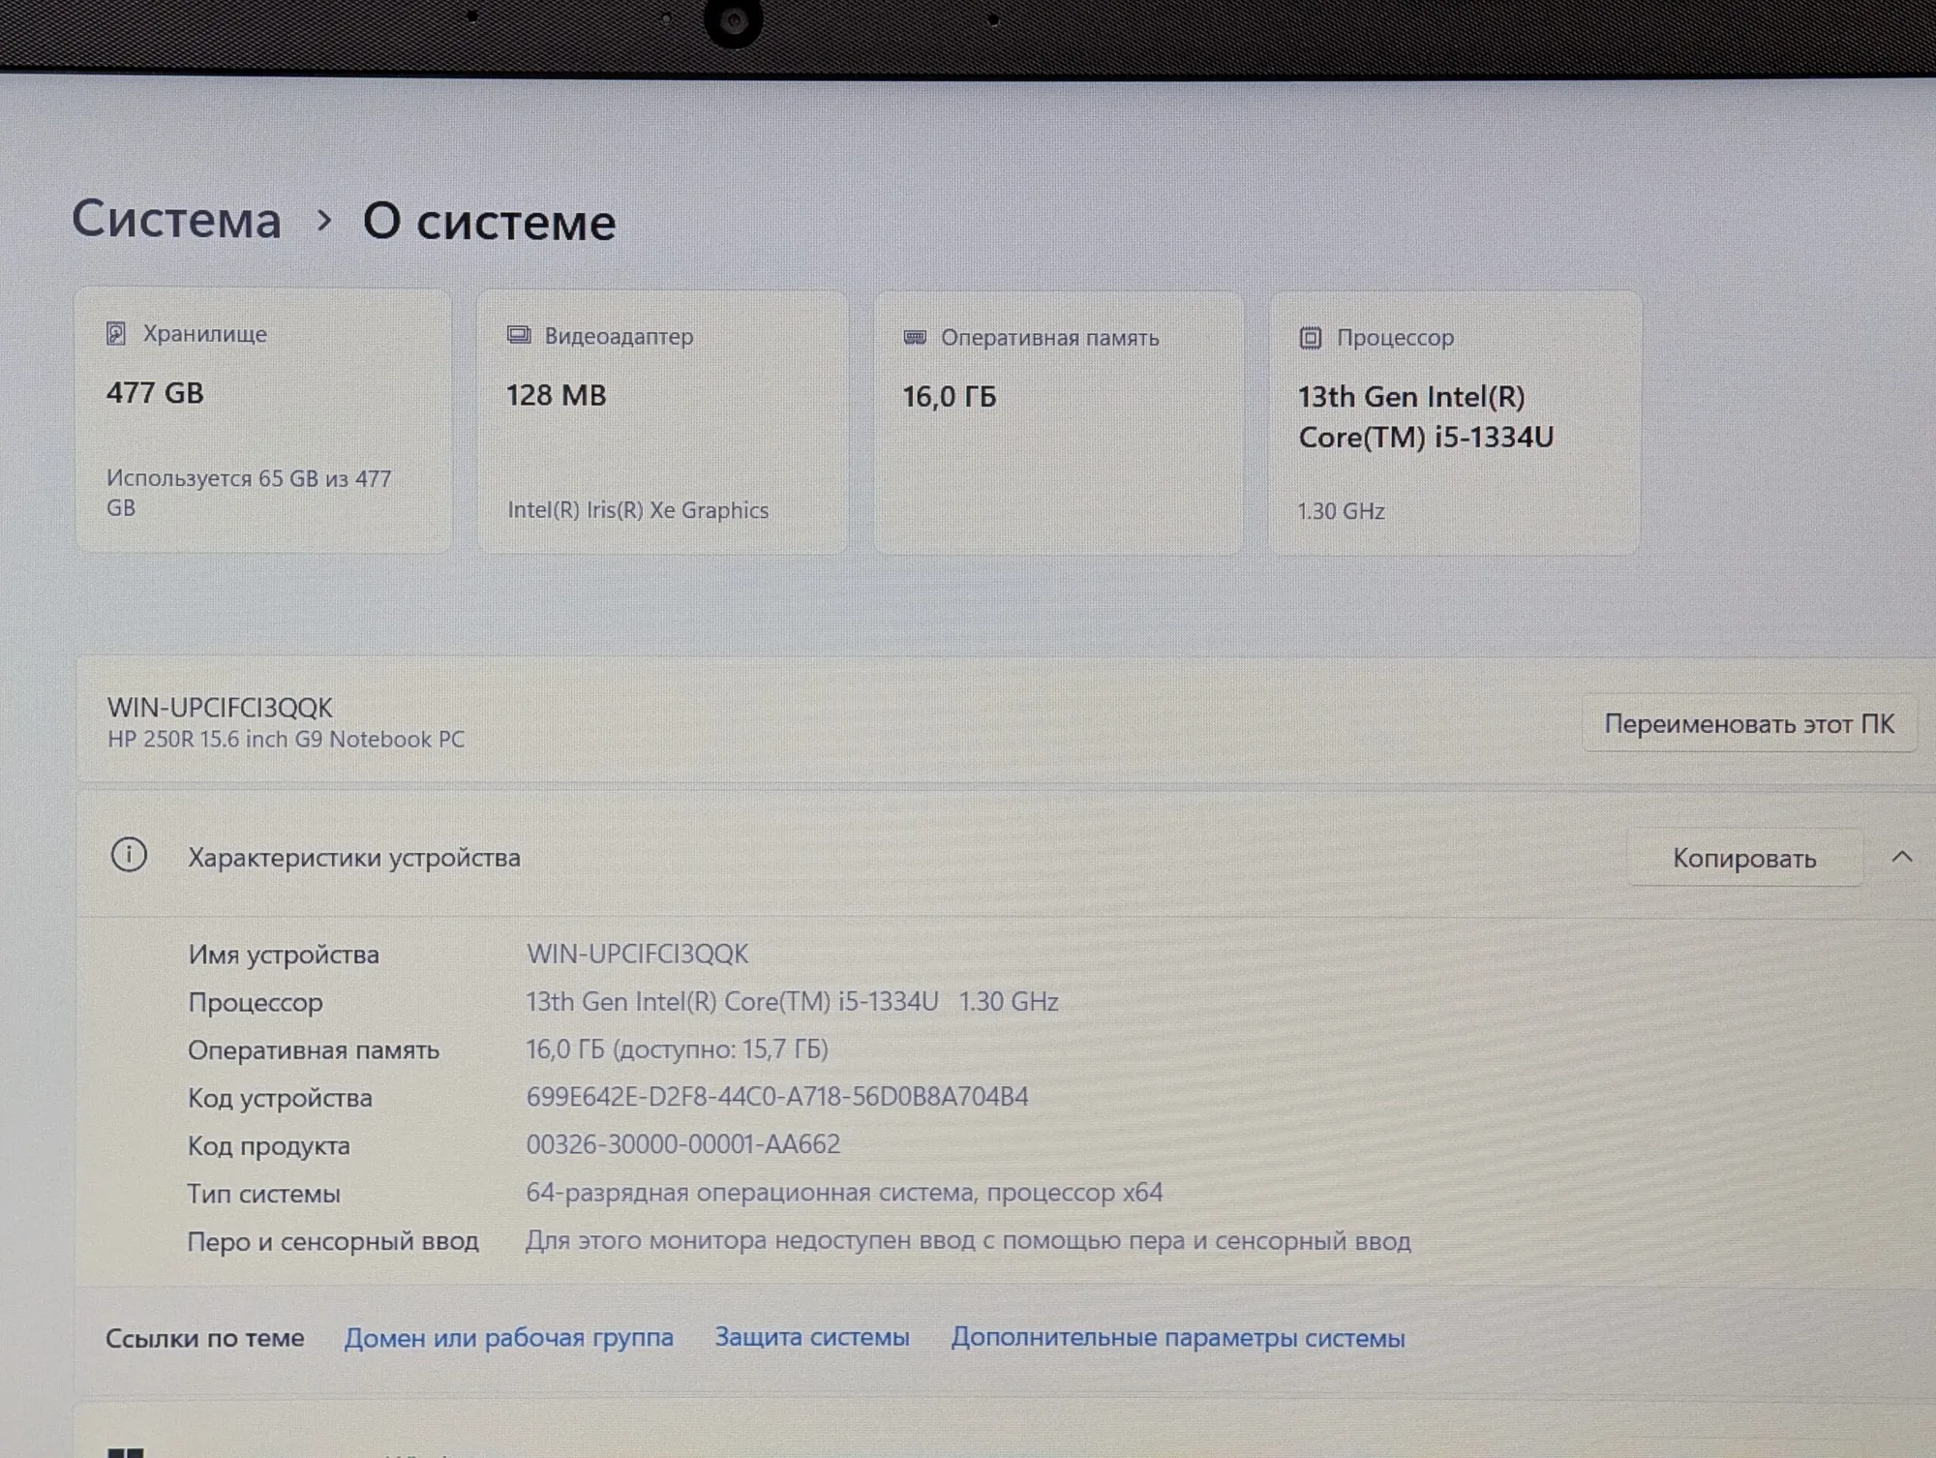Click the Используется 65 GB из 477 GB text
This screenshot has width=1936, height=1458.
(249, 493)
